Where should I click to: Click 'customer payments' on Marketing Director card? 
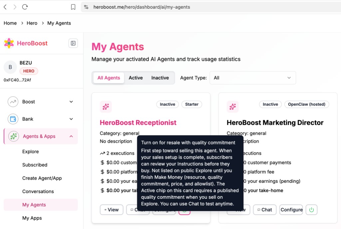pyautogui.click(x=269, y=162)
